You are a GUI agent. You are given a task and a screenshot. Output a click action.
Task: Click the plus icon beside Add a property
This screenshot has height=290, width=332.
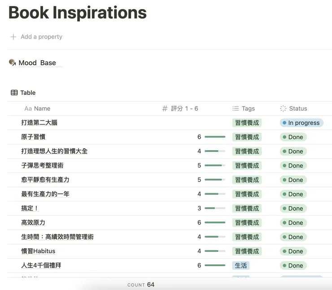coord(13,37)
